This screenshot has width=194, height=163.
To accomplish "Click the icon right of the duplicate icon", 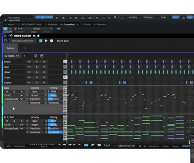I will click(42, 56).
